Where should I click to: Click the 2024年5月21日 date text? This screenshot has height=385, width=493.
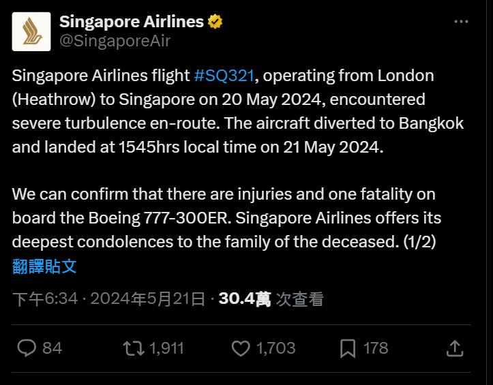click(x=148, y=298)
